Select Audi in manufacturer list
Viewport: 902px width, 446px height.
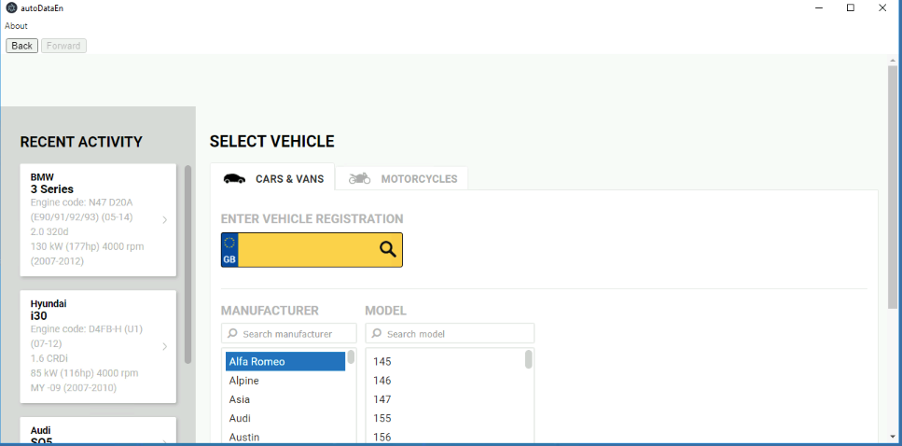240,418
